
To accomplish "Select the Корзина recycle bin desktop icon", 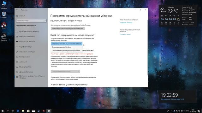I will pyautogui.click(x=4, y=15).
